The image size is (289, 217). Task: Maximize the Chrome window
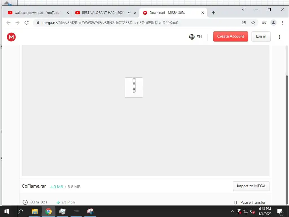point(269,10)
